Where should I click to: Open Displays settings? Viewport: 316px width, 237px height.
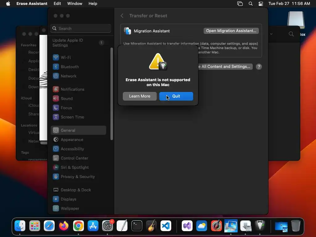[x=78, y=199]
